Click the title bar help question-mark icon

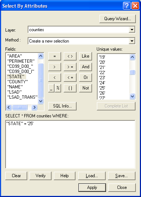coord(127,6)
